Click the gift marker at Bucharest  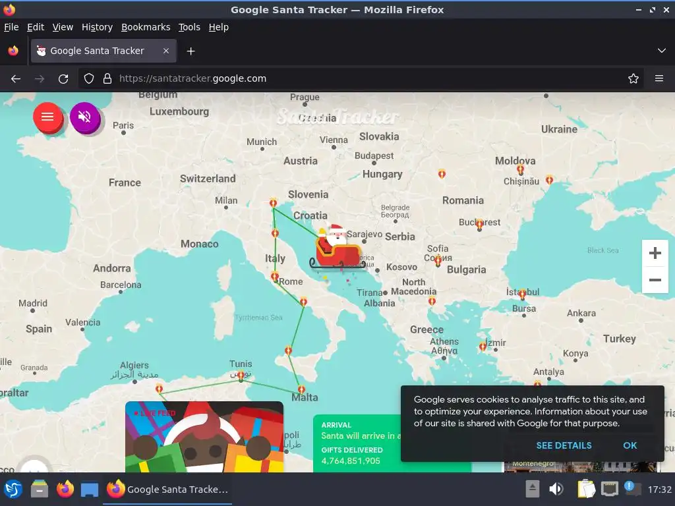[x=480, y=224]
